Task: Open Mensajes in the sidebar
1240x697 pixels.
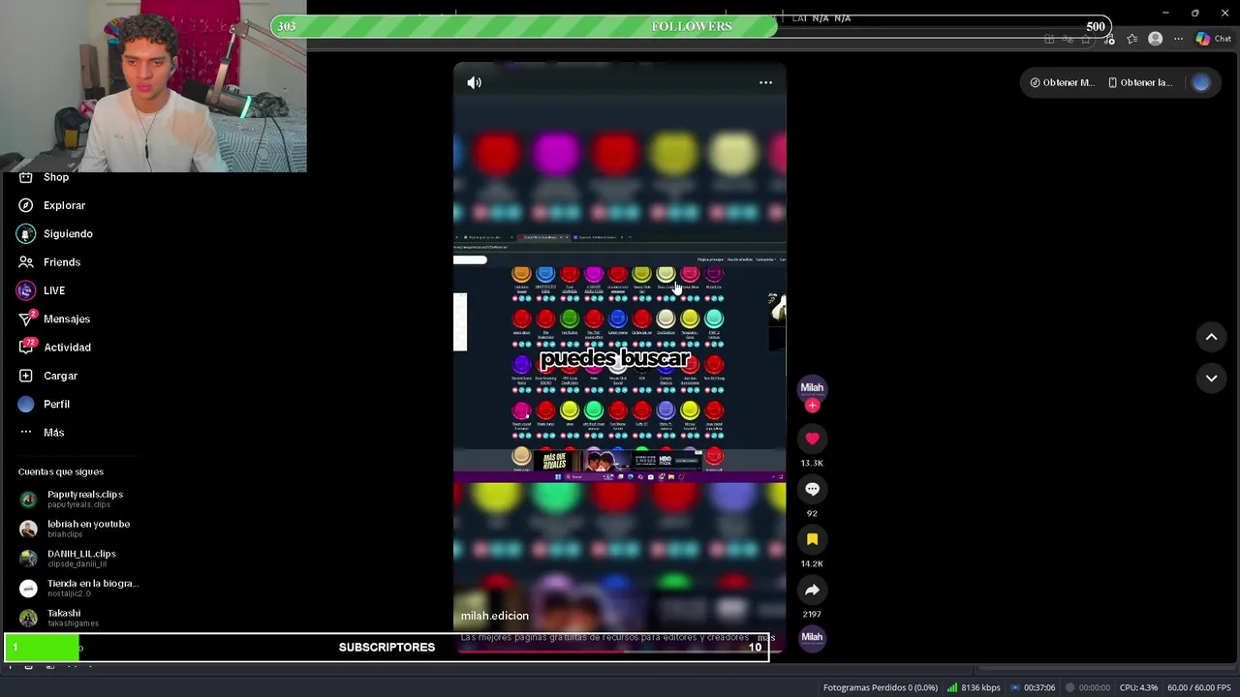Action: click(x=53, y=318)
